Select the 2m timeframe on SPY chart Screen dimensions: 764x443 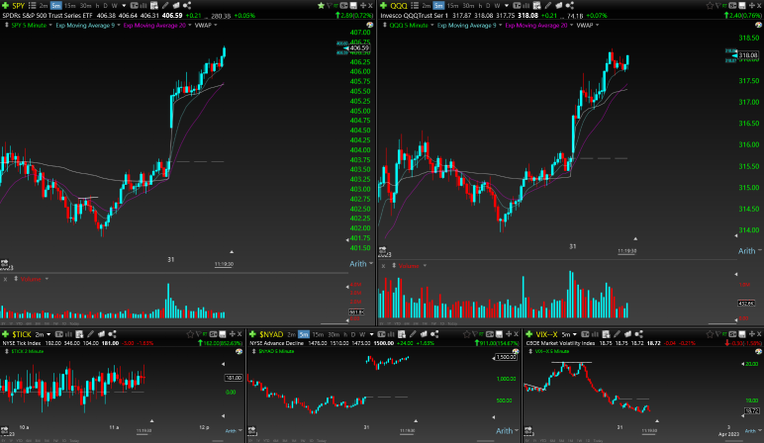(x=44, y=5)
